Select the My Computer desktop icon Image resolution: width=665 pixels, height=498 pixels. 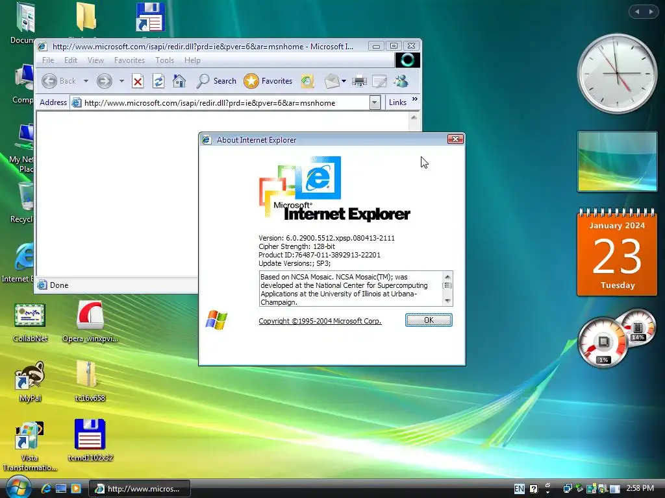[23, 84]
